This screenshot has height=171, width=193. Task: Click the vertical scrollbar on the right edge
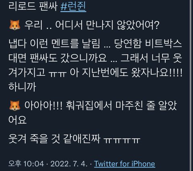[x=191, y=85]
